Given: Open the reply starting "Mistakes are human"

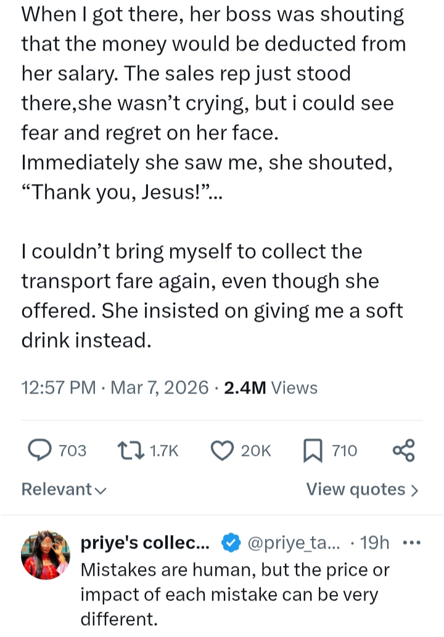Looking at the screenshot, I should [236, 594].
